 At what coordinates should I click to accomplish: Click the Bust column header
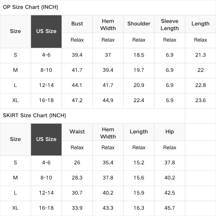(77, 24)
